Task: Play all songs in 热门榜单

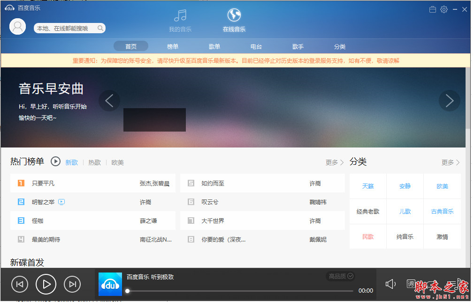Action: (55, 162)
